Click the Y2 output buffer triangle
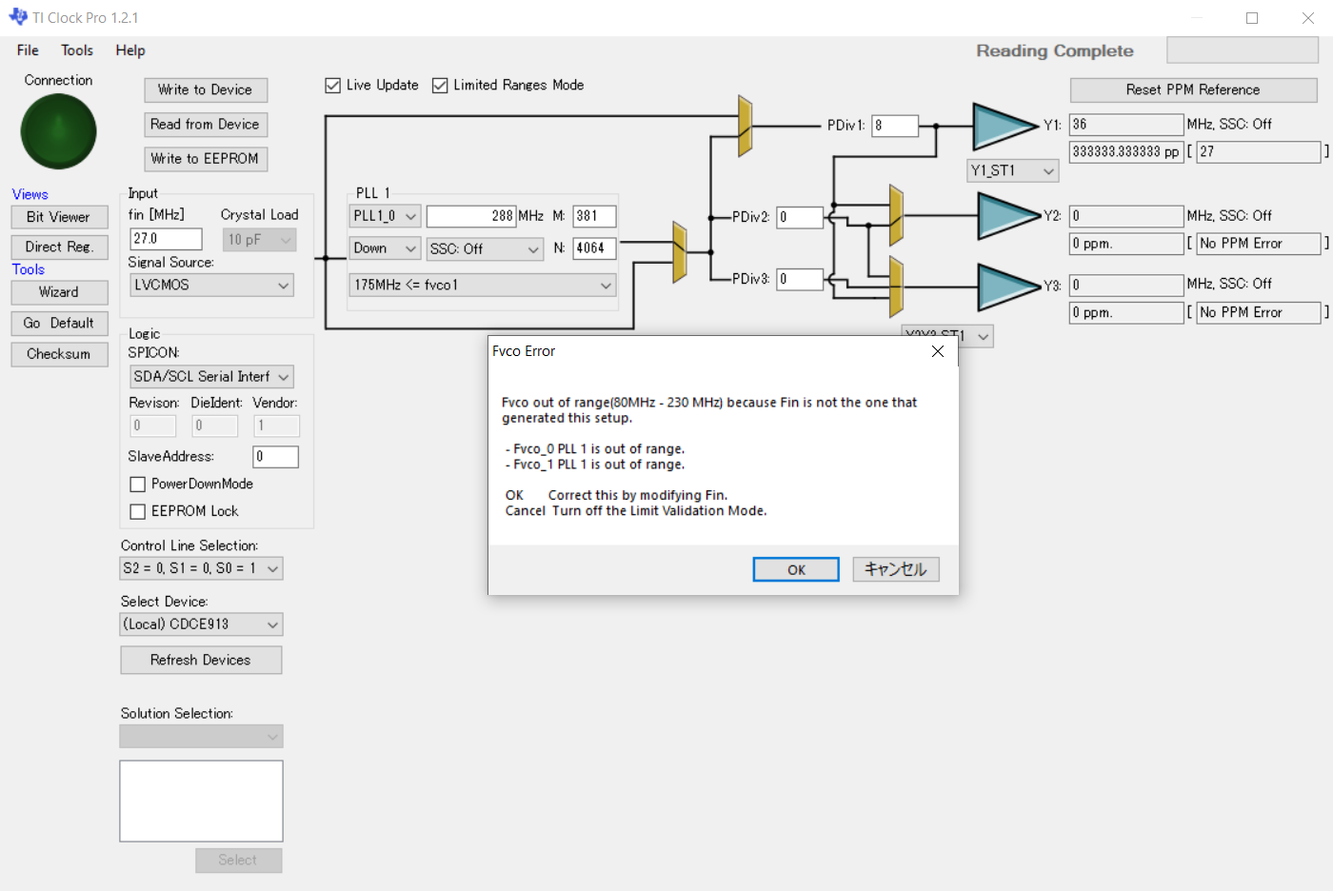Viewport: 1333px width, 891px height. tap(1009, 216)
